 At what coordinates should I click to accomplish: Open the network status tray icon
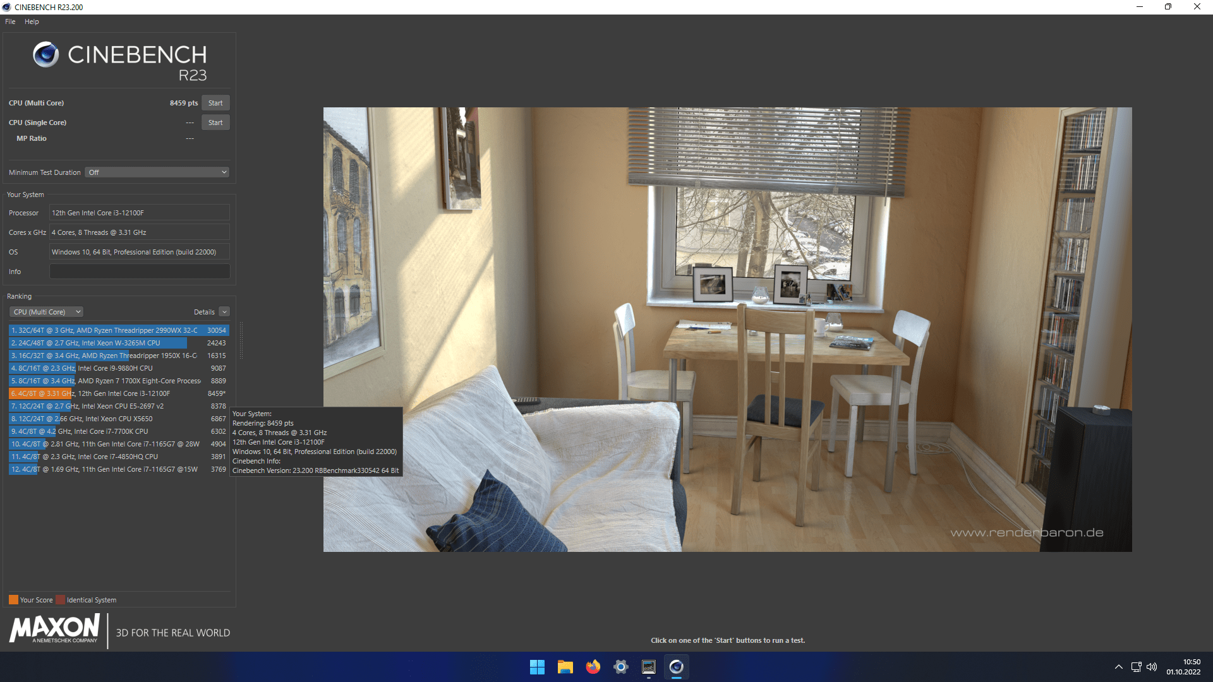click(x=1136, y=667)
